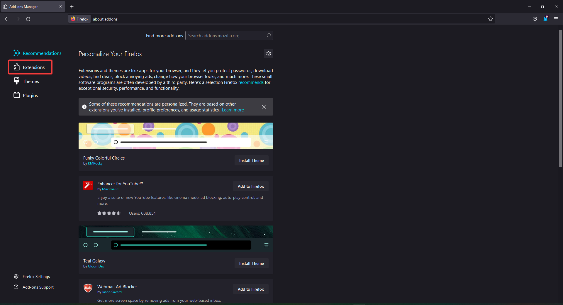Bookmark this page with the star icon
Image resolution: width=563 pixels, height=305 pixels.
tap(491, 19)
